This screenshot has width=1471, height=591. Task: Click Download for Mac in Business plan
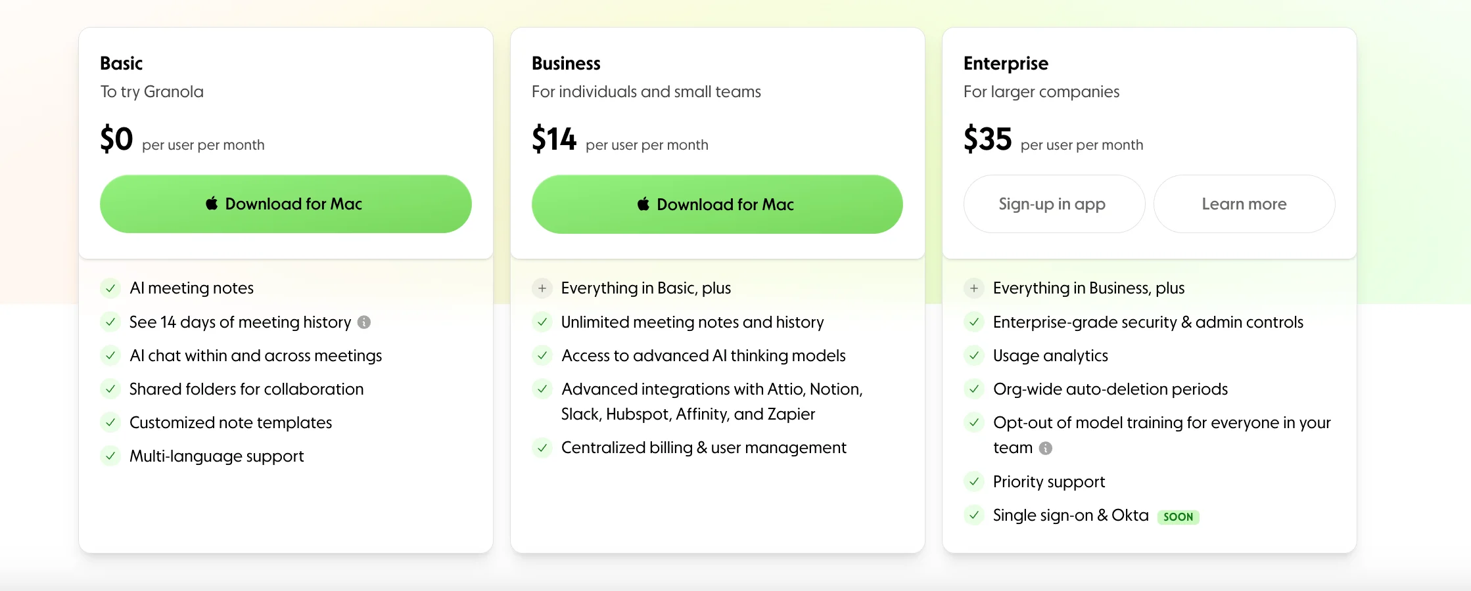(x=717, y=204)
